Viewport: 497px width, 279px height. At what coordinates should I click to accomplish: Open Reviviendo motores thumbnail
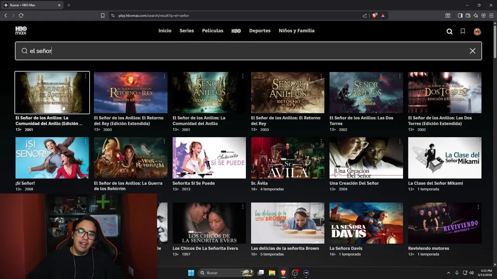[x=445, y=223]
